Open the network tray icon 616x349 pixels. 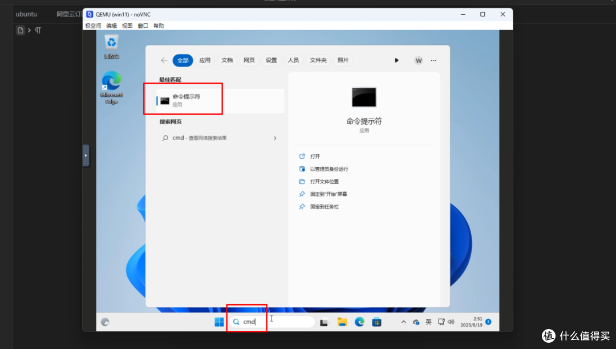tap(441, 322)
